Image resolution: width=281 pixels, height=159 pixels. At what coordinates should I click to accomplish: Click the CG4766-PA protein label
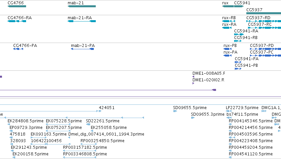tap(25, 46)
